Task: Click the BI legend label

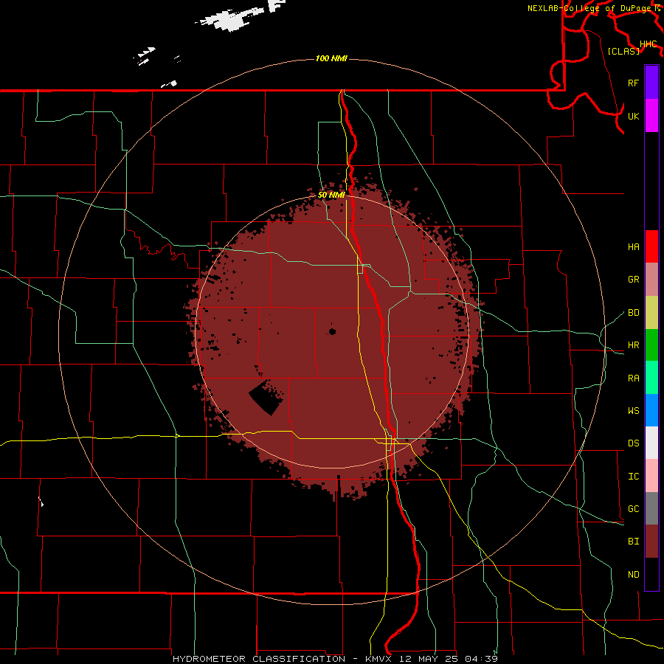Action: 634,542
